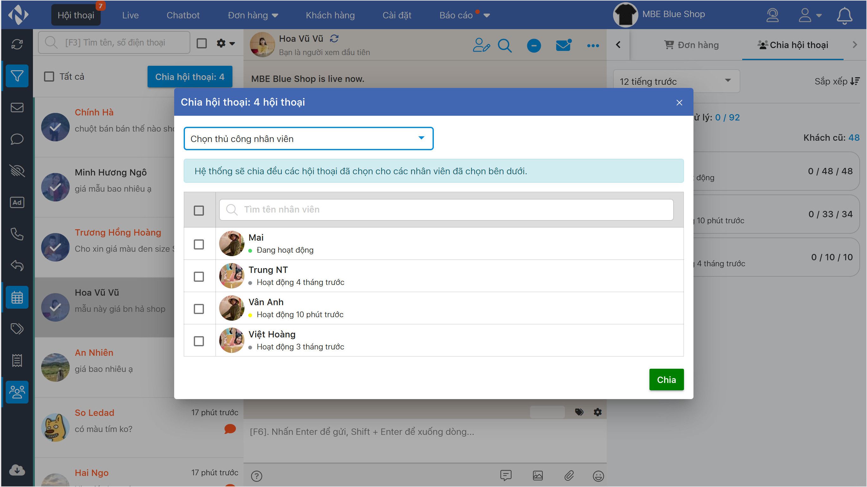The height and width of the screenshot is (487, 867).
Task: Click the help question mark icon
Action: pos(256,476)
